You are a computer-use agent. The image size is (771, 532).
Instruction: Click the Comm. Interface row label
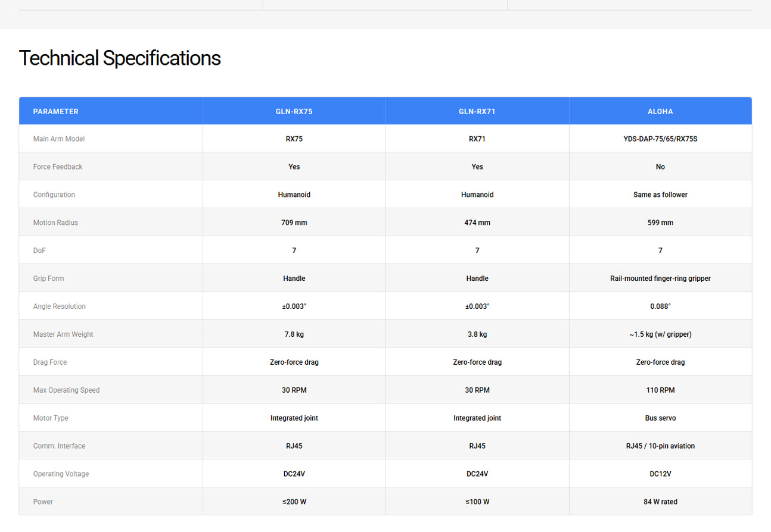[60, 446]
